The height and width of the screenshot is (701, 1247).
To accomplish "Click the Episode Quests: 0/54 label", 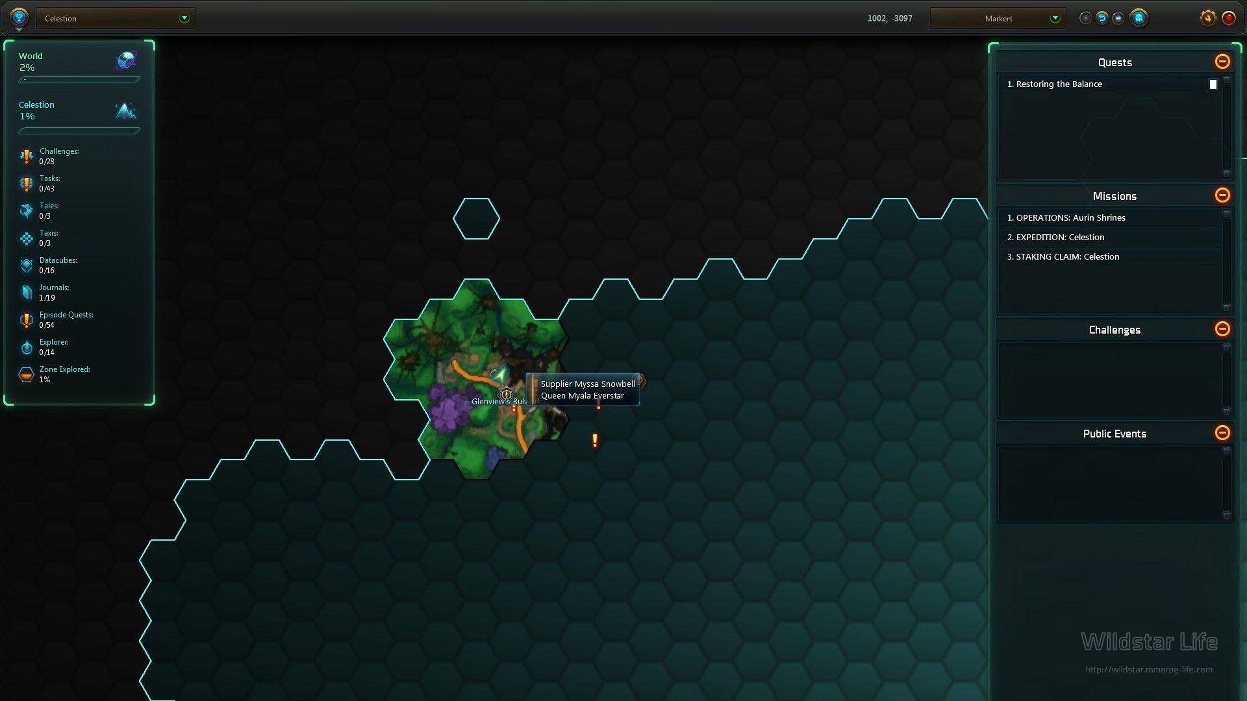I will [x=66, y=320].
